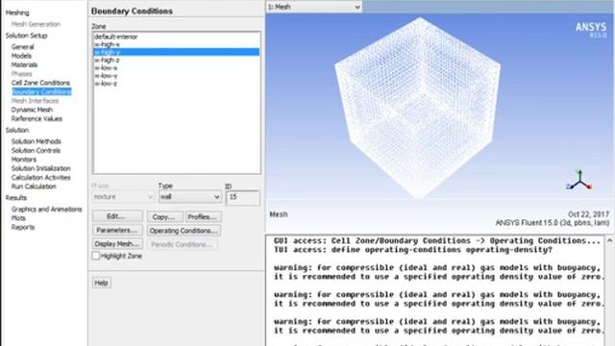Open Parameters... dialog

[x=117, y=231]
